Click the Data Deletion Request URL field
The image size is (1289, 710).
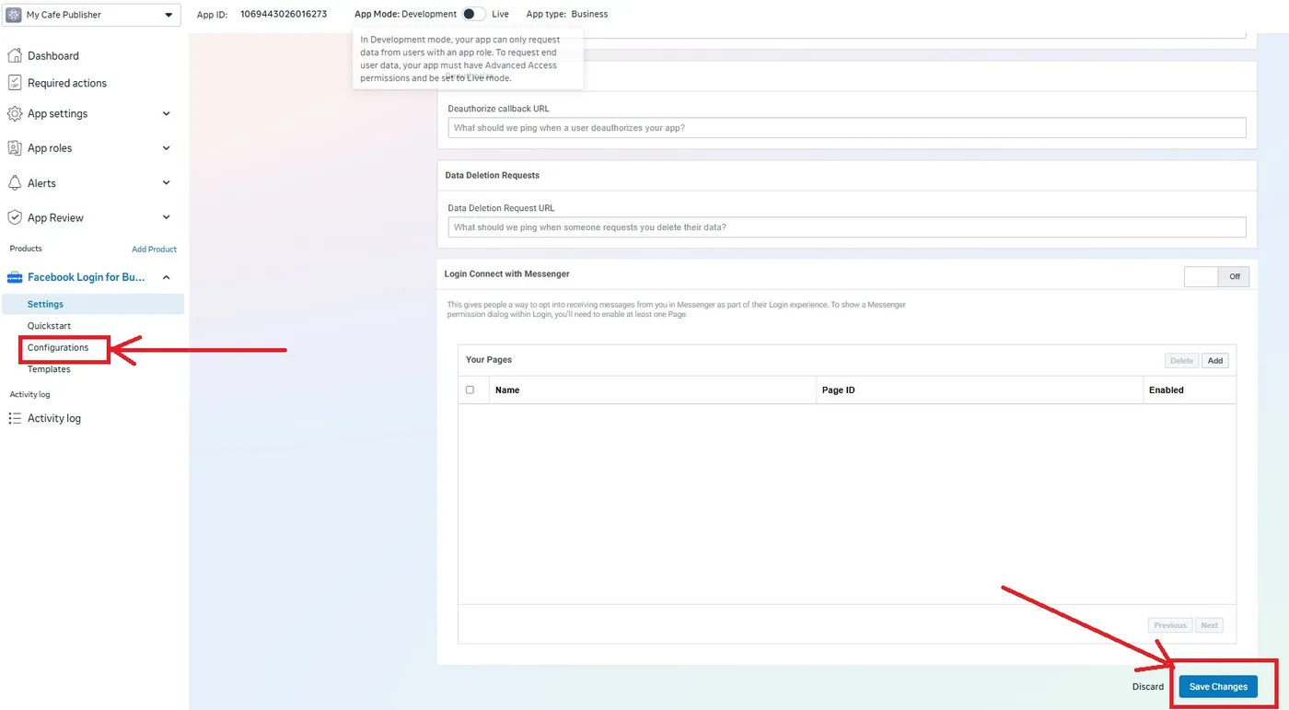[x=847, y=227]
